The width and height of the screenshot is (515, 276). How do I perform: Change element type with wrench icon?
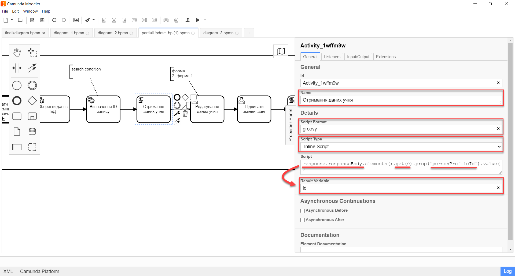coord(177,114)
